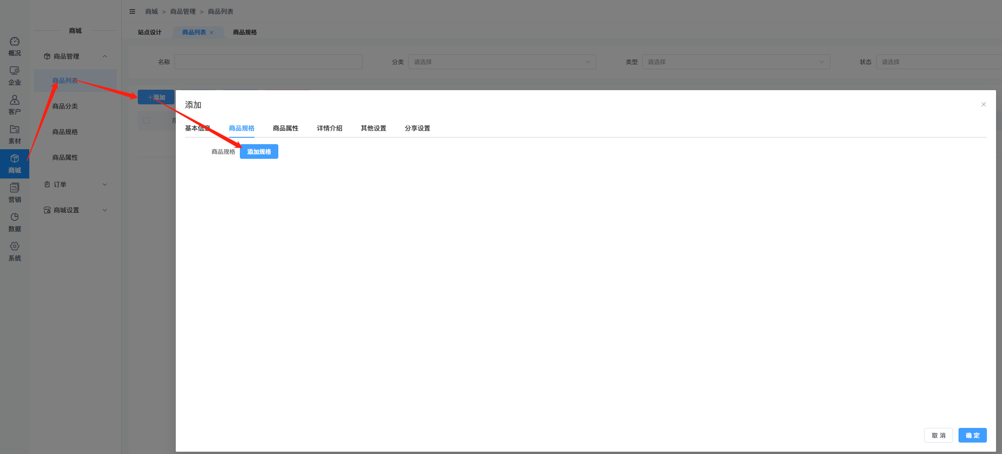Click the 名称 name input field

point(268,62)
